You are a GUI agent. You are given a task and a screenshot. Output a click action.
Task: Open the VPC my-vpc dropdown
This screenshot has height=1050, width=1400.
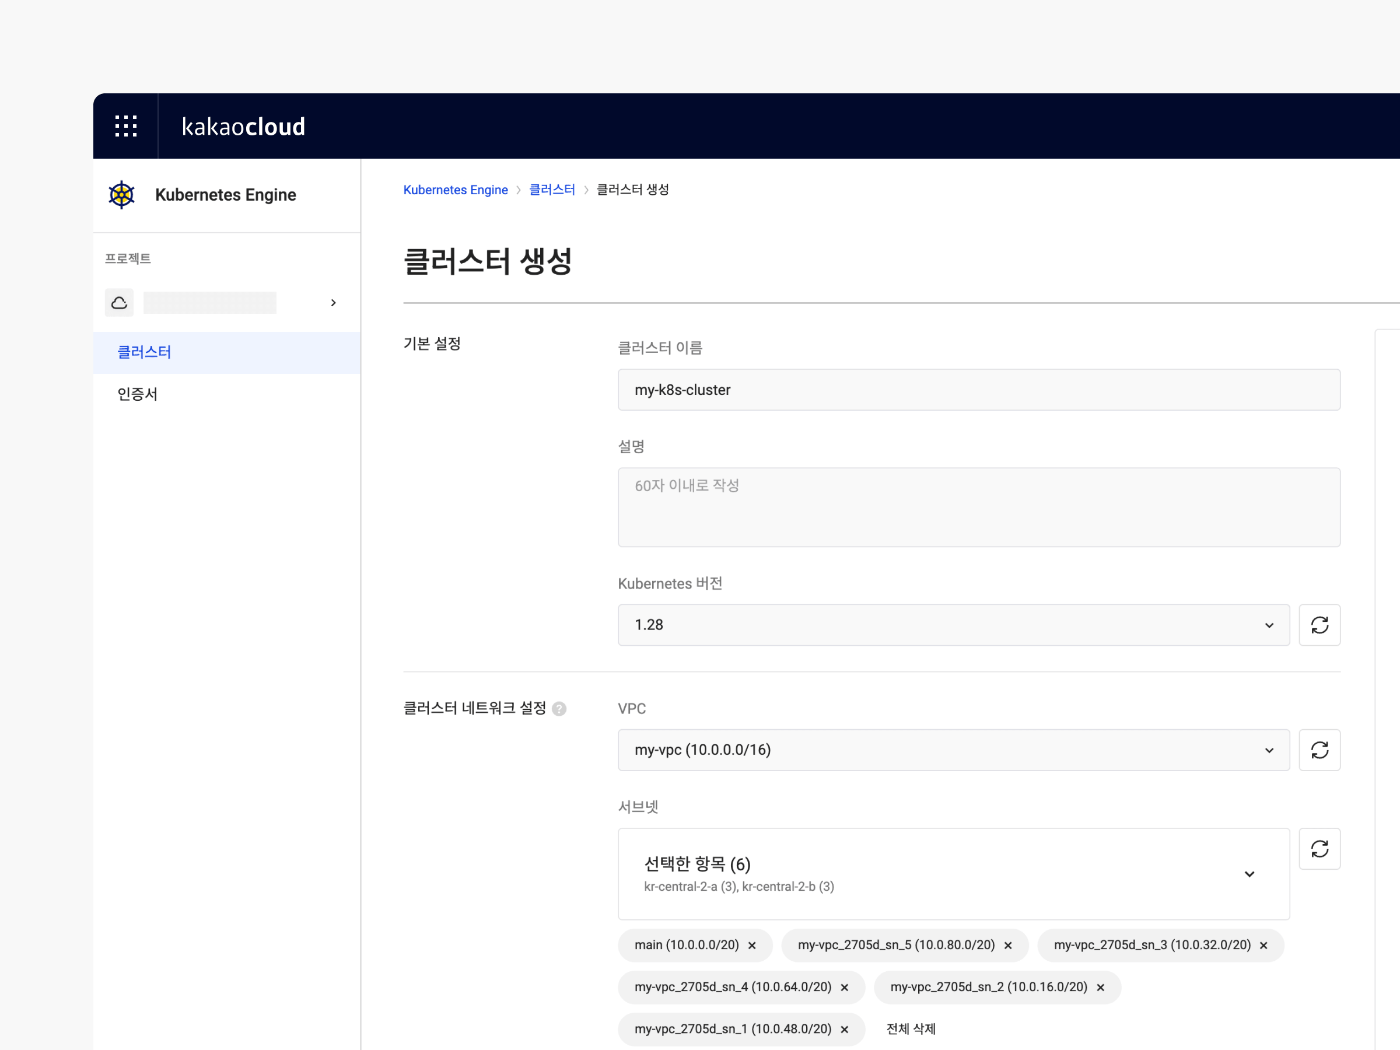point(953,750)
